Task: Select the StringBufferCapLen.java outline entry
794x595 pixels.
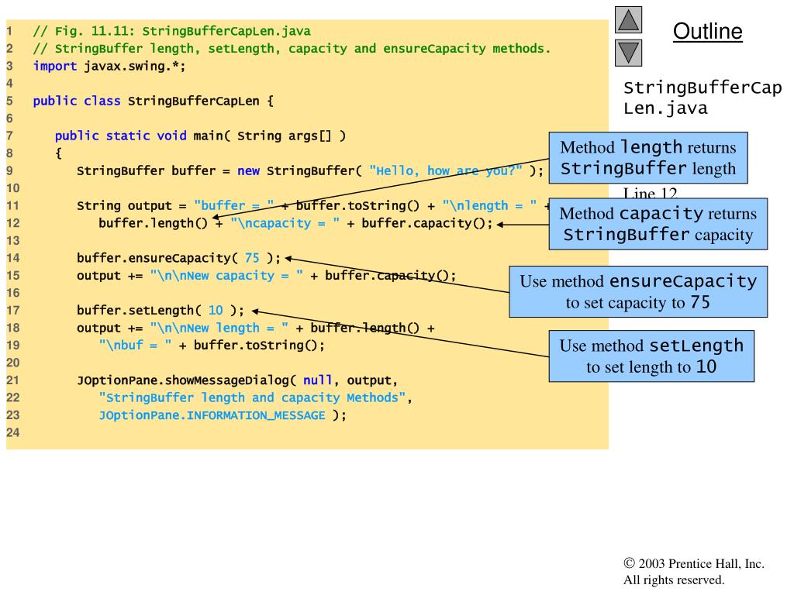Action: (x=703, y=98)
